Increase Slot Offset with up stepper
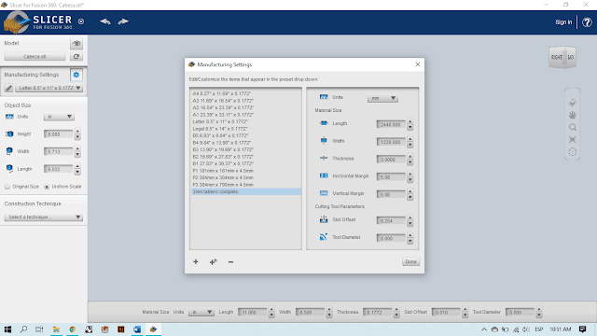 click(x=410, y=218)
